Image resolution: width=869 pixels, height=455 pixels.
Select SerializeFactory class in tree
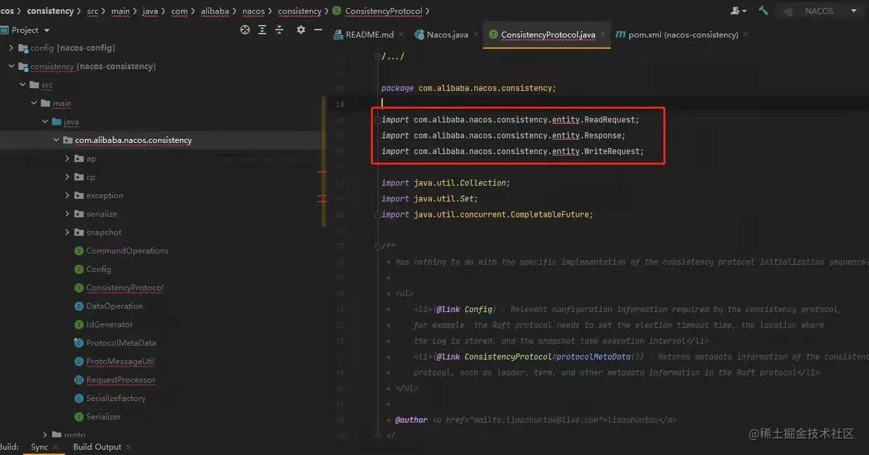[x=116, y=398]
